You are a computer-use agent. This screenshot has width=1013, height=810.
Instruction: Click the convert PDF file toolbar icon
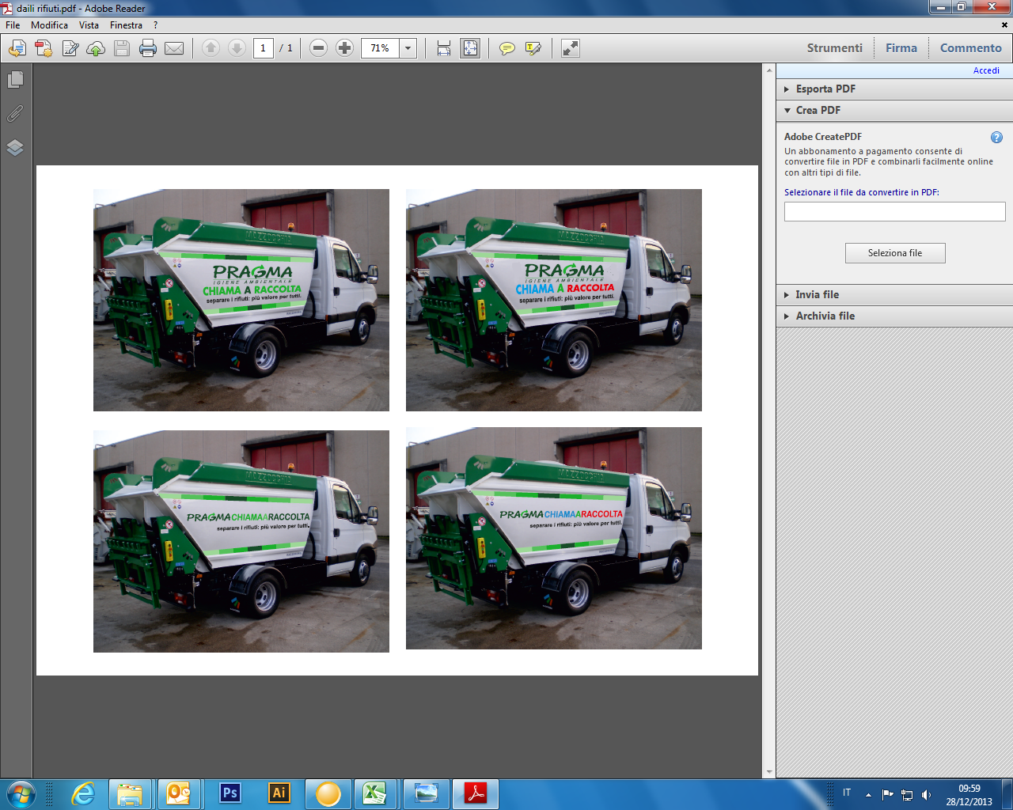[44, 49]
